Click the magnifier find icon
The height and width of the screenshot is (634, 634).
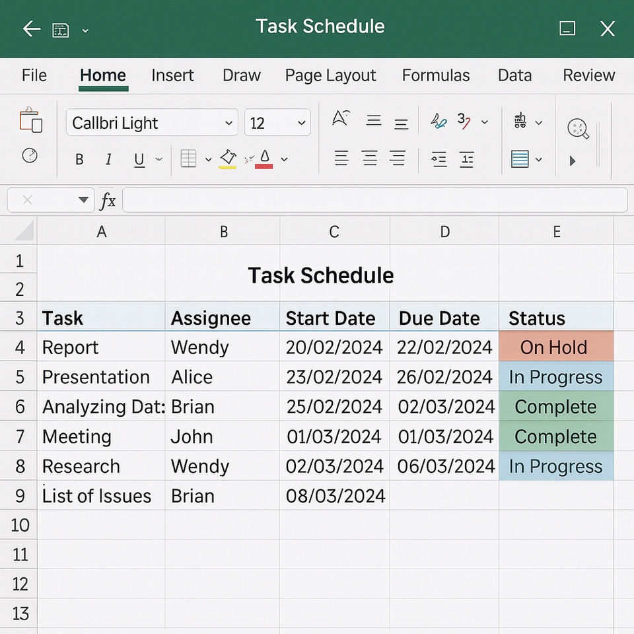click(578, 128)
